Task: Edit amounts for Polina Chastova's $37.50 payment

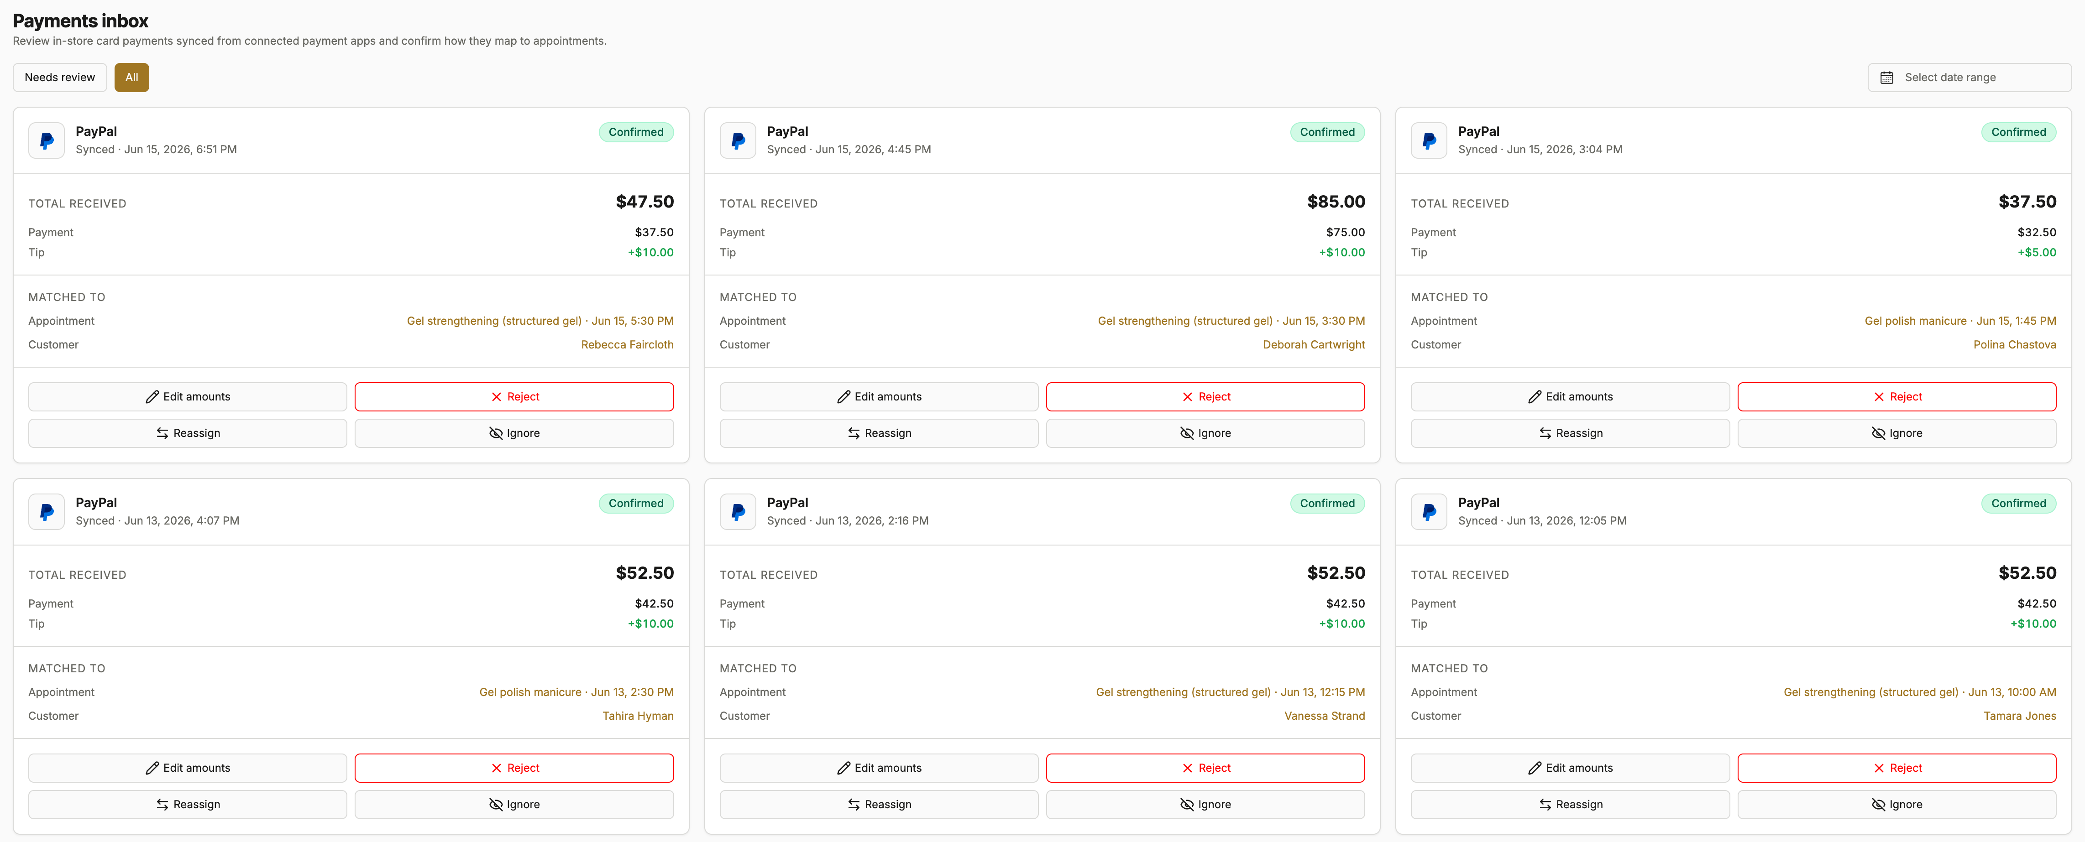Action: point(1570,397)
